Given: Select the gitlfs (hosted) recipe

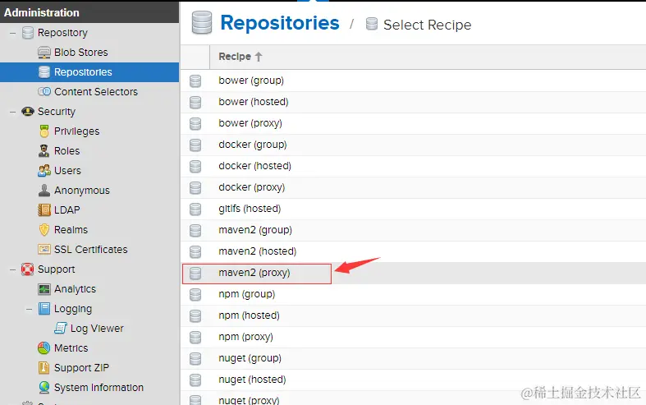Looking at the screenshot, I should click(413, 209).
